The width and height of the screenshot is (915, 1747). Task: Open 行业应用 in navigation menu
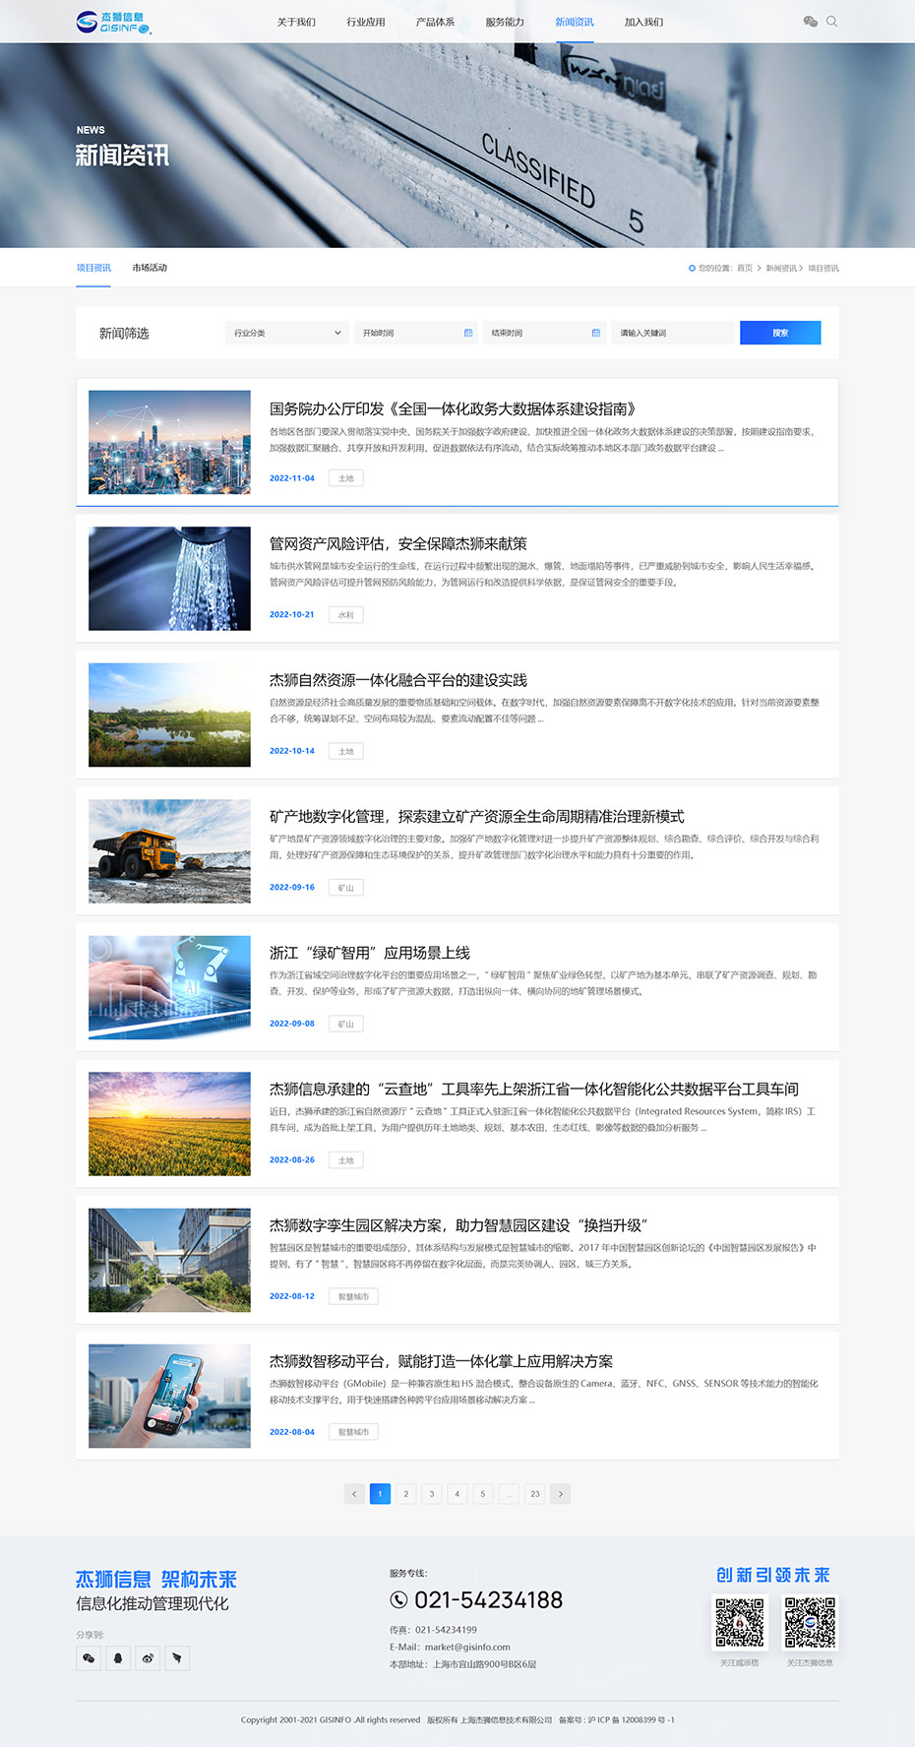coord(366,22)
